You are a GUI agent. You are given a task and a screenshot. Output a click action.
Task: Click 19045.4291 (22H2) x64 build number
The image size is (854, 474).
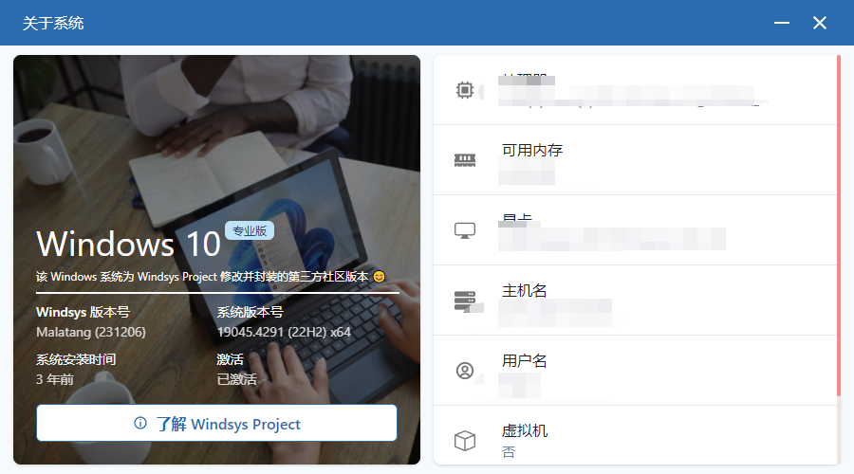tap(284, 332)
